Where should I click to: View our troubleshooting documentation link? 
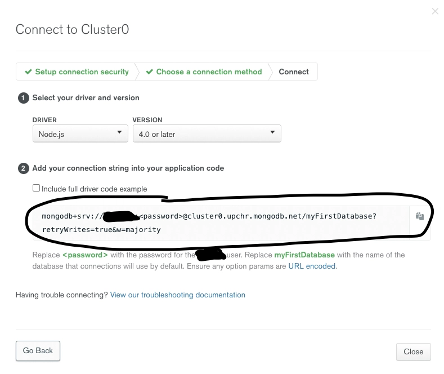(x=177, y=295)
